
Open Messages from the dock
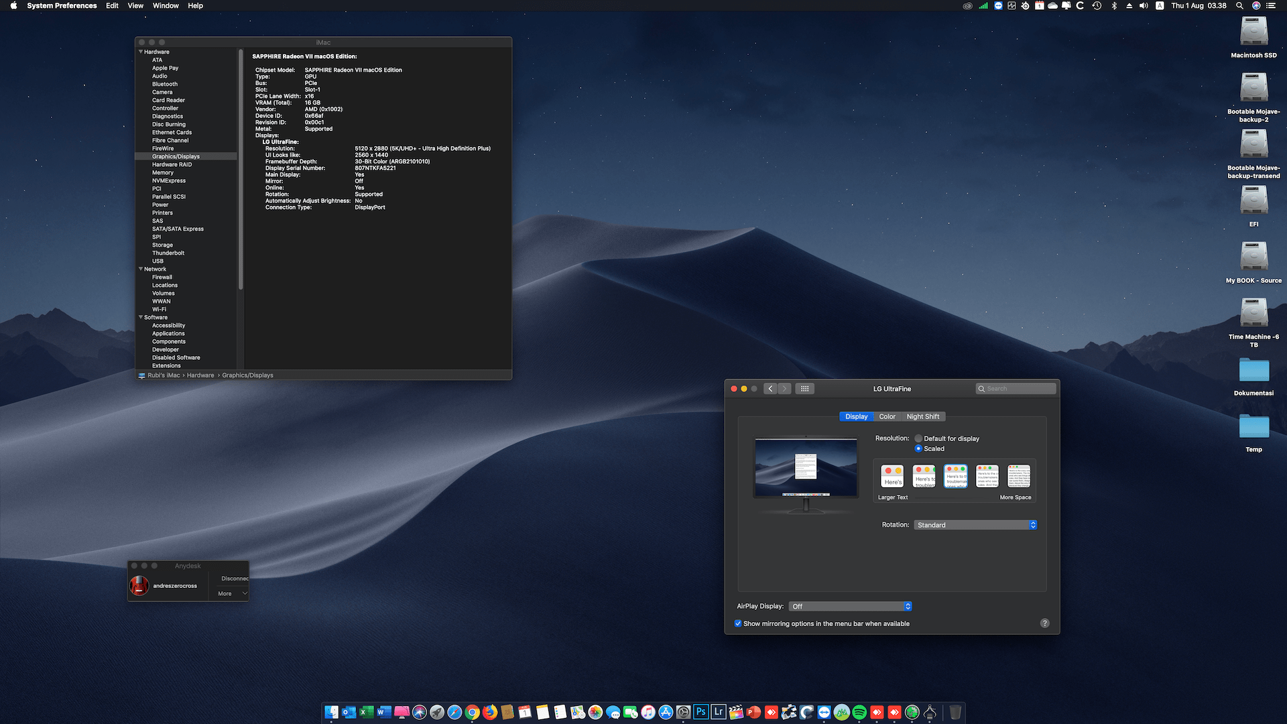613,712
